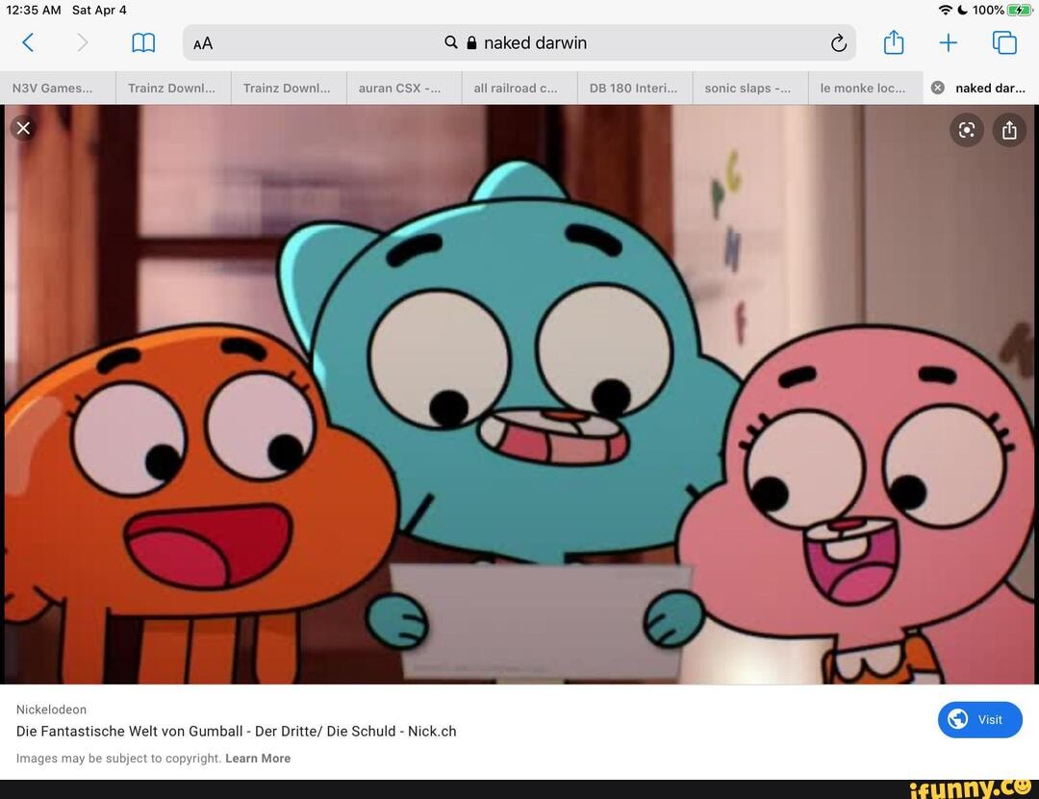Show all tabs overview icon
Viewport: 1039px width, 799px height.
[x=1004, y=42]
